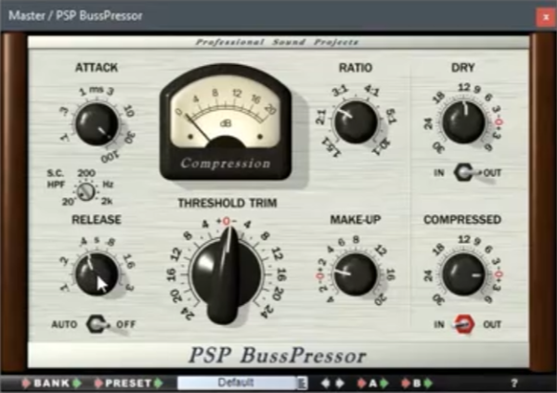
Task: Click green arrow after B
Action: [428, 384]
